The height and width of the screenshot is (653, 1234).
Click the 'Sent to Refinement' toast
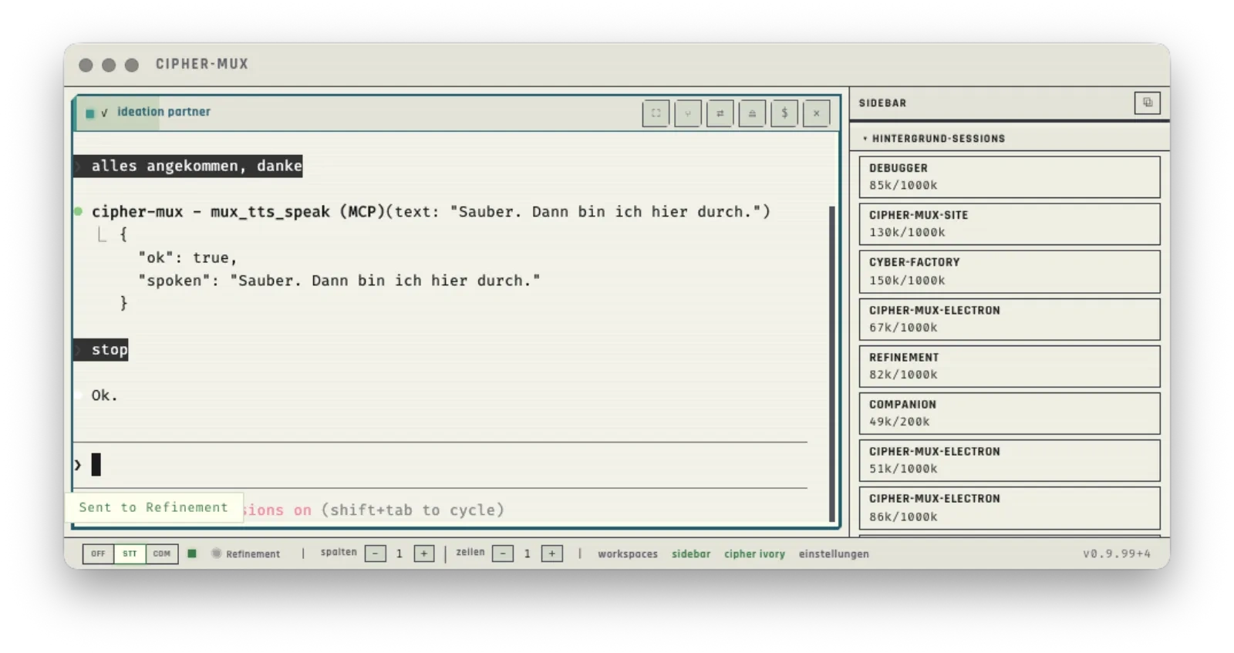click(x=153, y=507)
